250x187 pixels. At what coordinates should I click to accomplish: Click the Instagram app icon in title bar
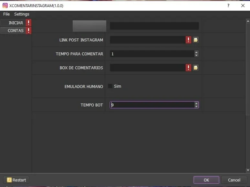(5, 5)
